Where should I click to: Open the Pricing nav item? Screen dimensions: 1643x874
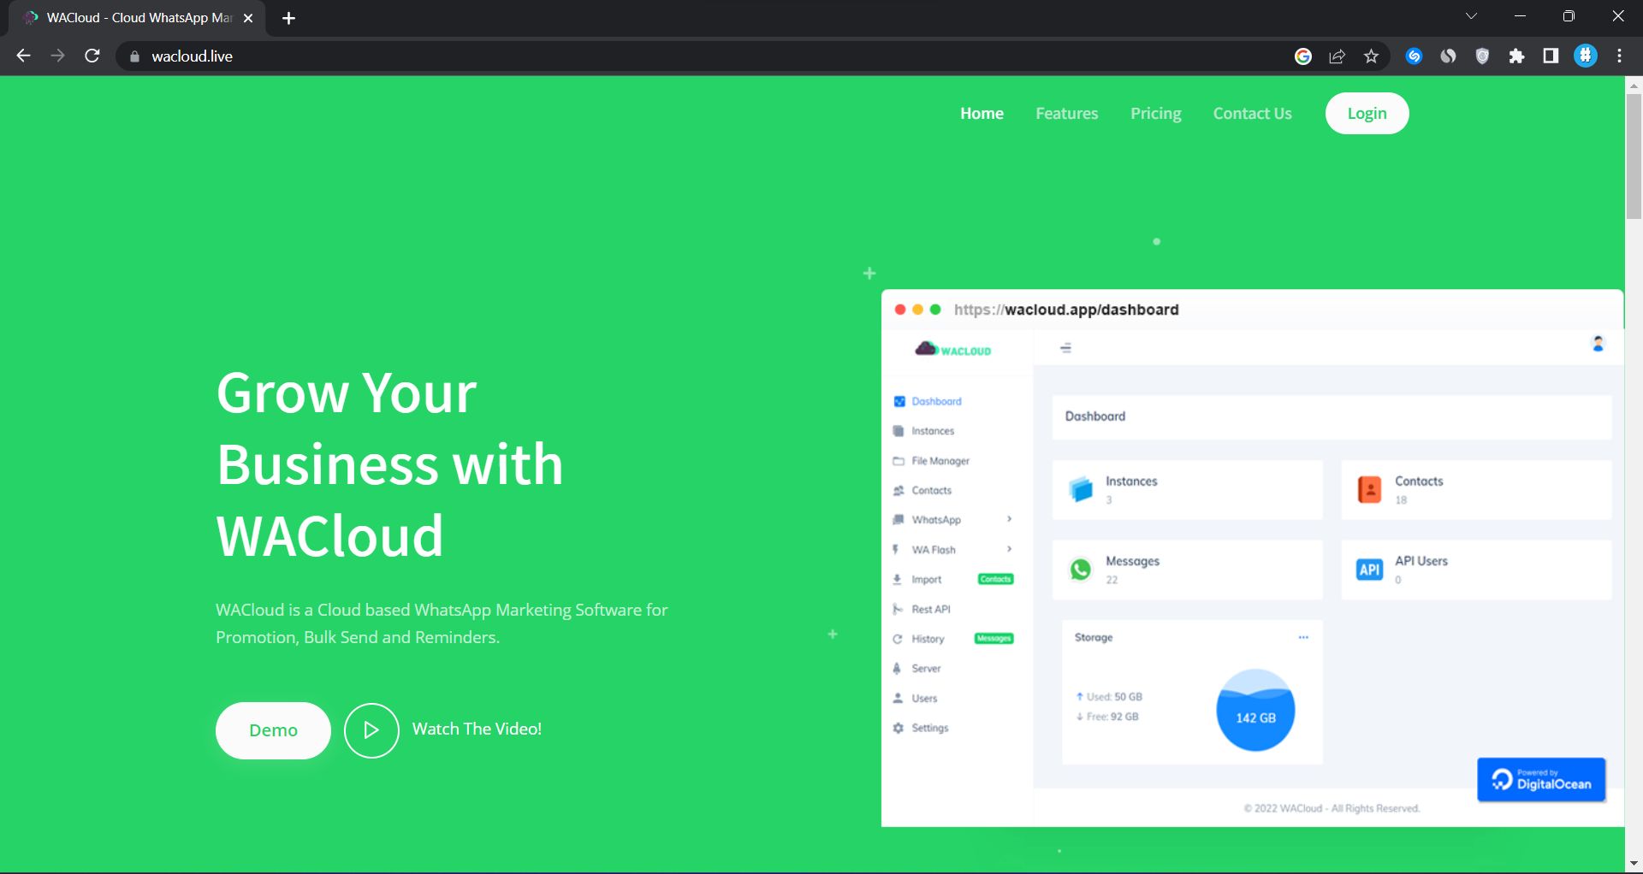click(x=1155, y=114)
